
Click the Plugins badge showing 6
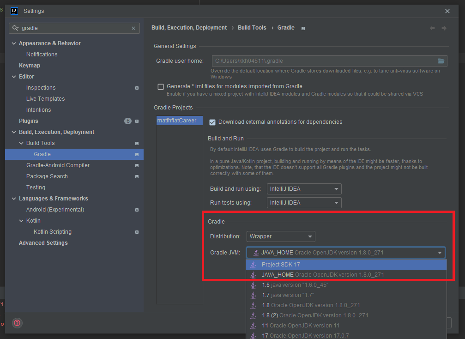pos(127,121)
